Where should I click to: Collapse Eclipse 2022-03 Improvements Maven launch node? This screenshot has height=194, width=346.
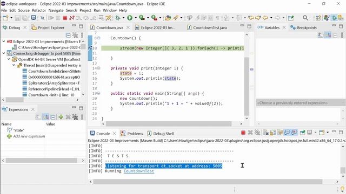tap(4, 41)
